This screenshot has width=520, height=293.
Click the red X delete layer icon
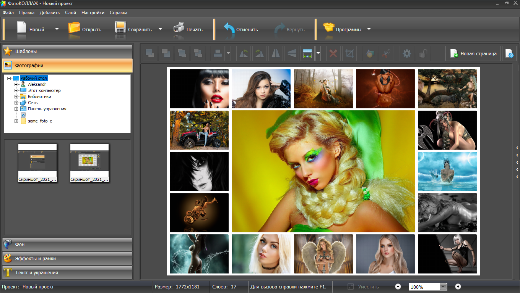(x=333, y=54)
